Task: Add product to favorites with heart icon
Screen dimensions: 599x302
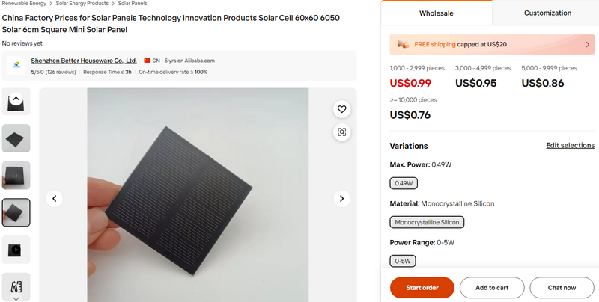Action: [x=342, y=109]
